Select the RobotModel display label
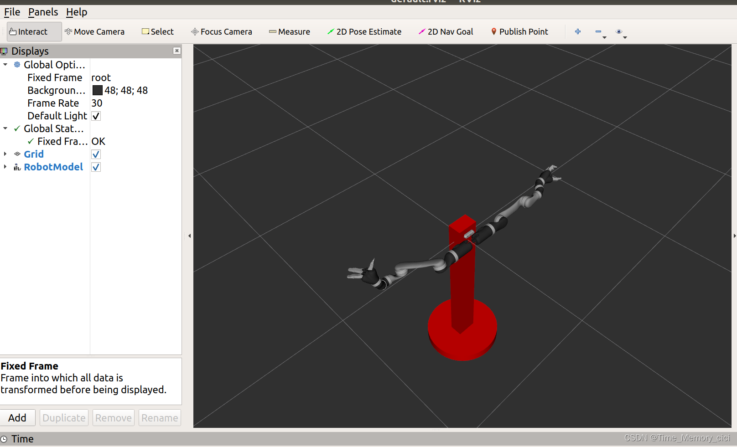Screen dimensions: 737x447 tap(53, 167)
